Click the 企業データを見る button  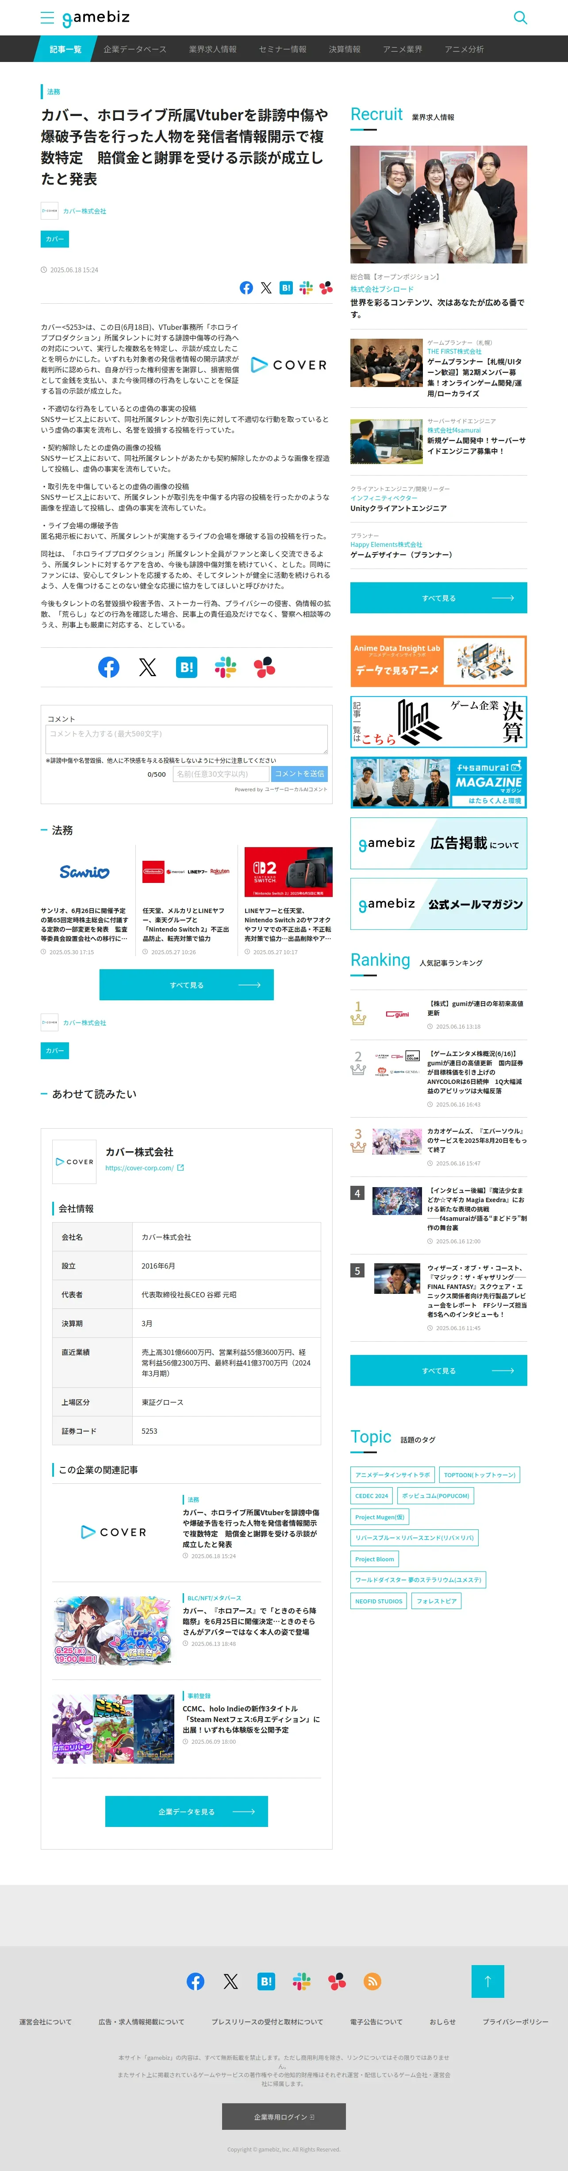(186, 1811)
